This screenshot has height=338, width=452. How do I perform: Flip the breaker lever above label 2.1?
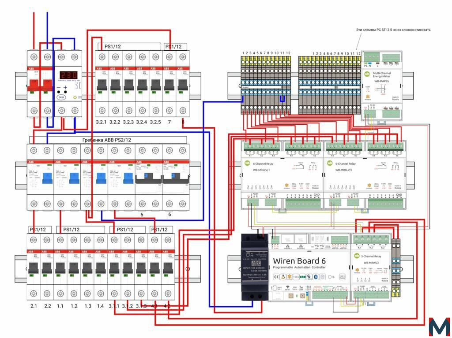pyautogui.click(x=34, y=268)
